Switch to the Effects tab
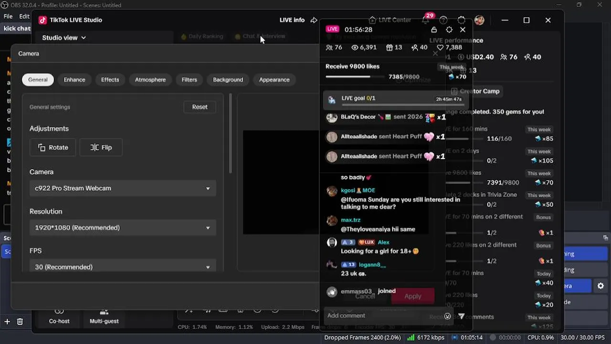The image size is (611, 344). 110,80
